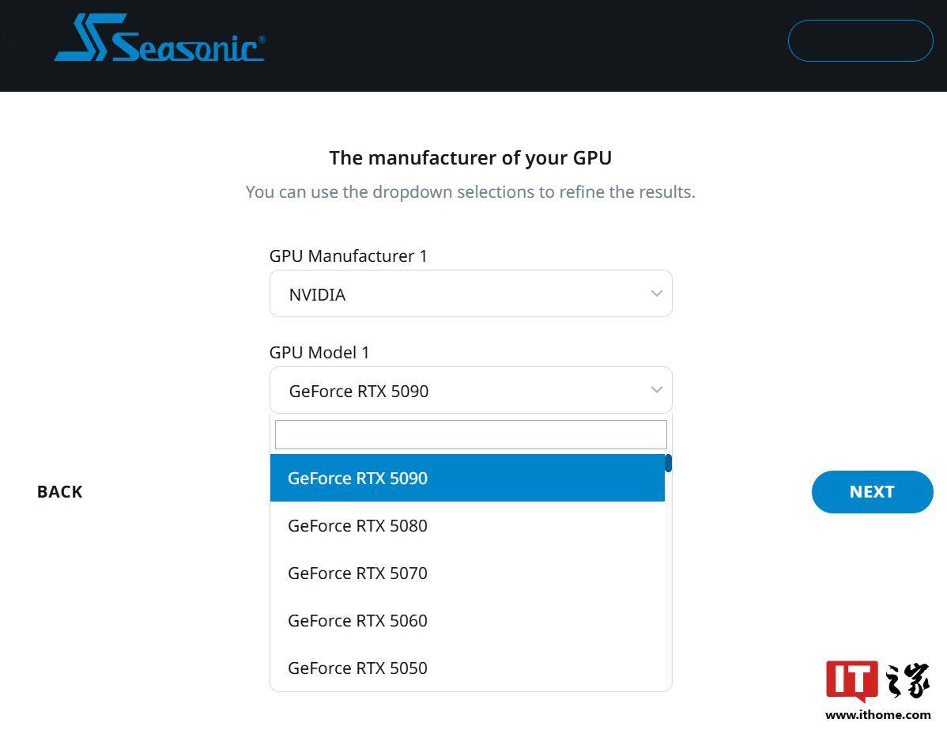
Task: Select GeForce RTX 5060 in the dropdown list
Action: pos(466,620)
